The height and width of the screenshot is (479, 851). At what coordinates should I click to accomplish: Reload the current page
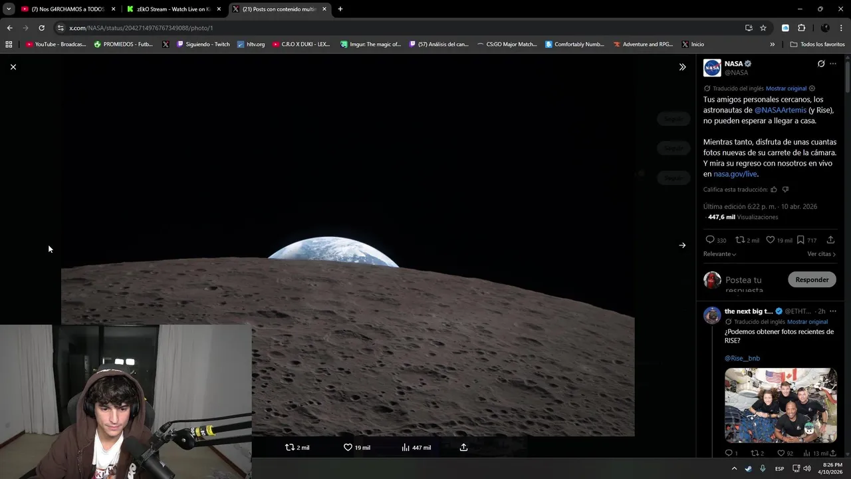pos(41,28)
